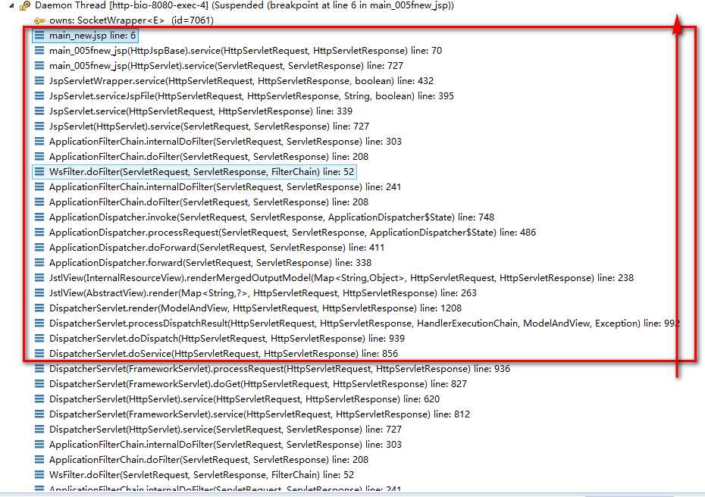Select DispatcherServlet.processDispatchResult frame
The image size is (705, 497).
[x=364, y=324]
